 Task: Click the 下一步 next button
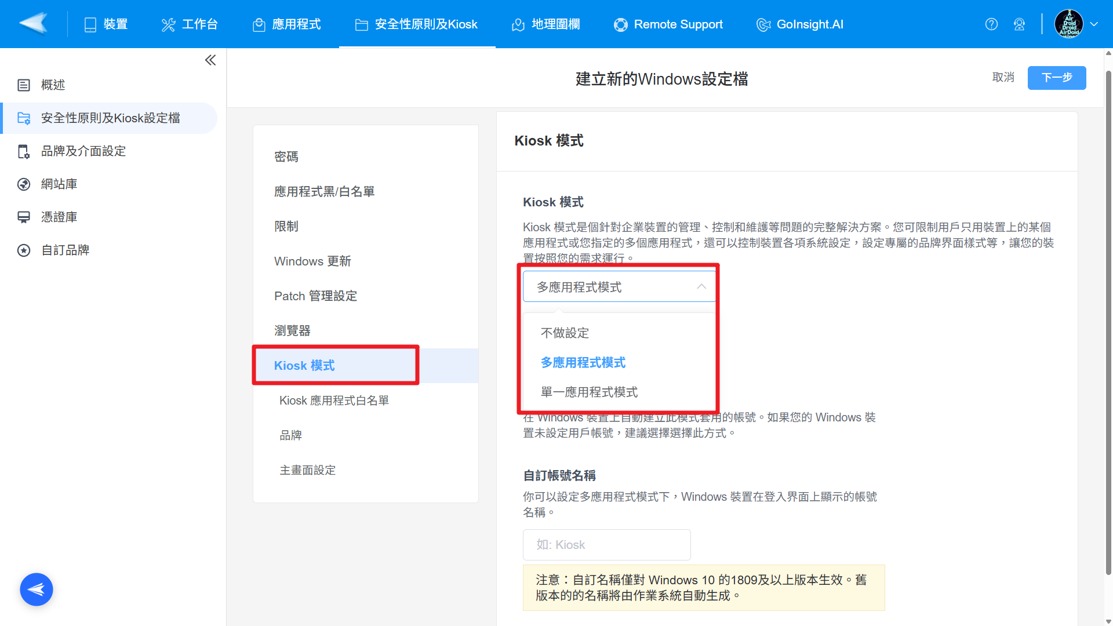click(x=1056, y=78)
